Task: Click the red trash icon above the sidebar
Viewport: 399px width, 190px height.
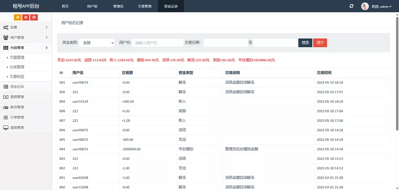Action: point(25,17)
